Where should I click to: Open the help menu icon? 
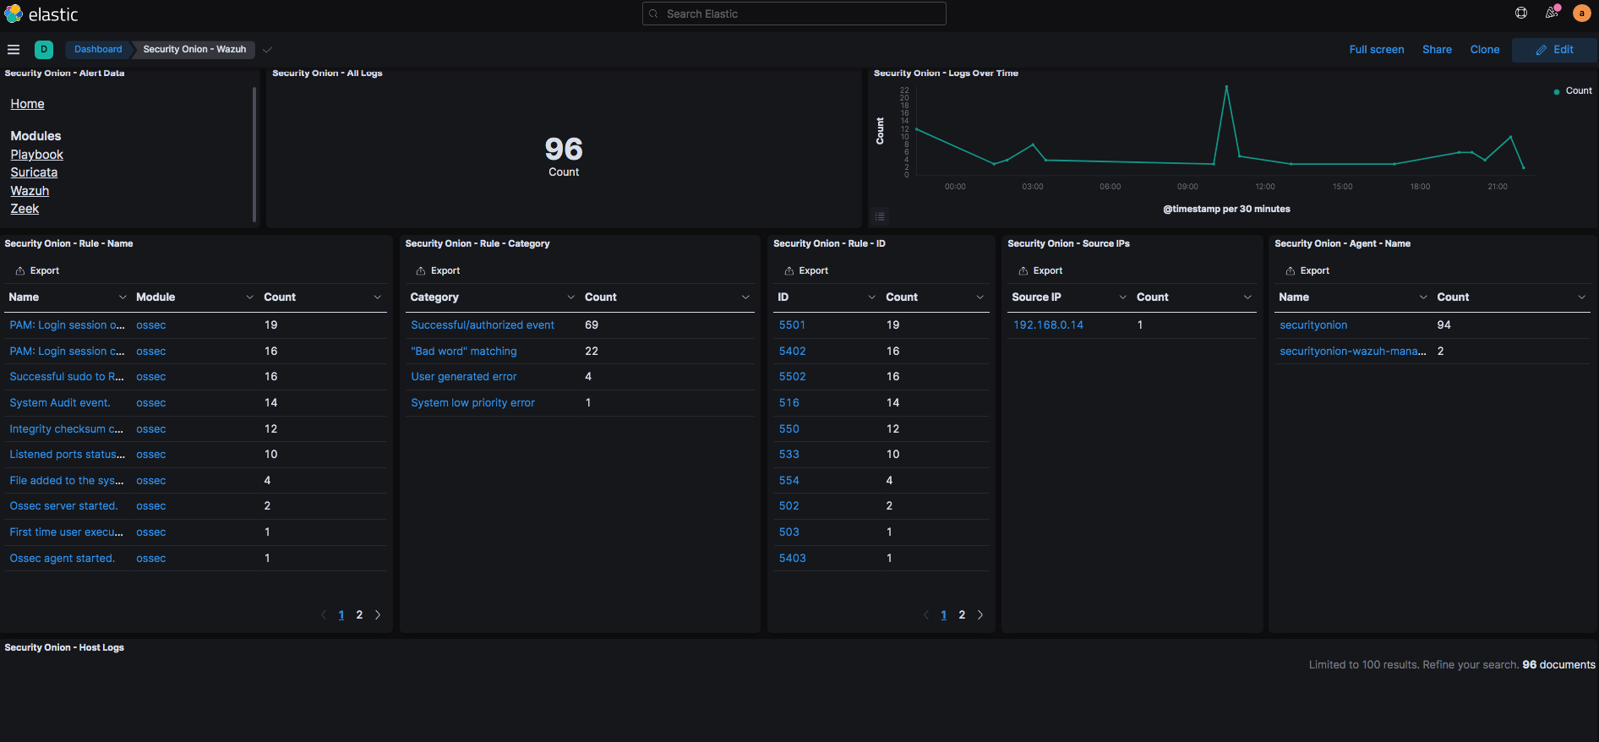tap(1521, 13)
